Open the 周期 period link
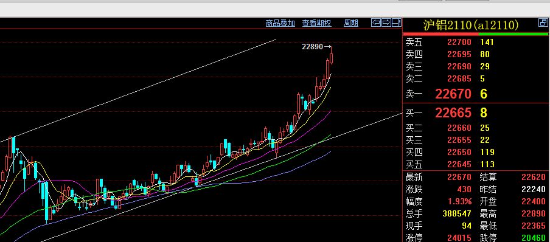The height and width of the screenshot is (242, 550). coord(351,24)
